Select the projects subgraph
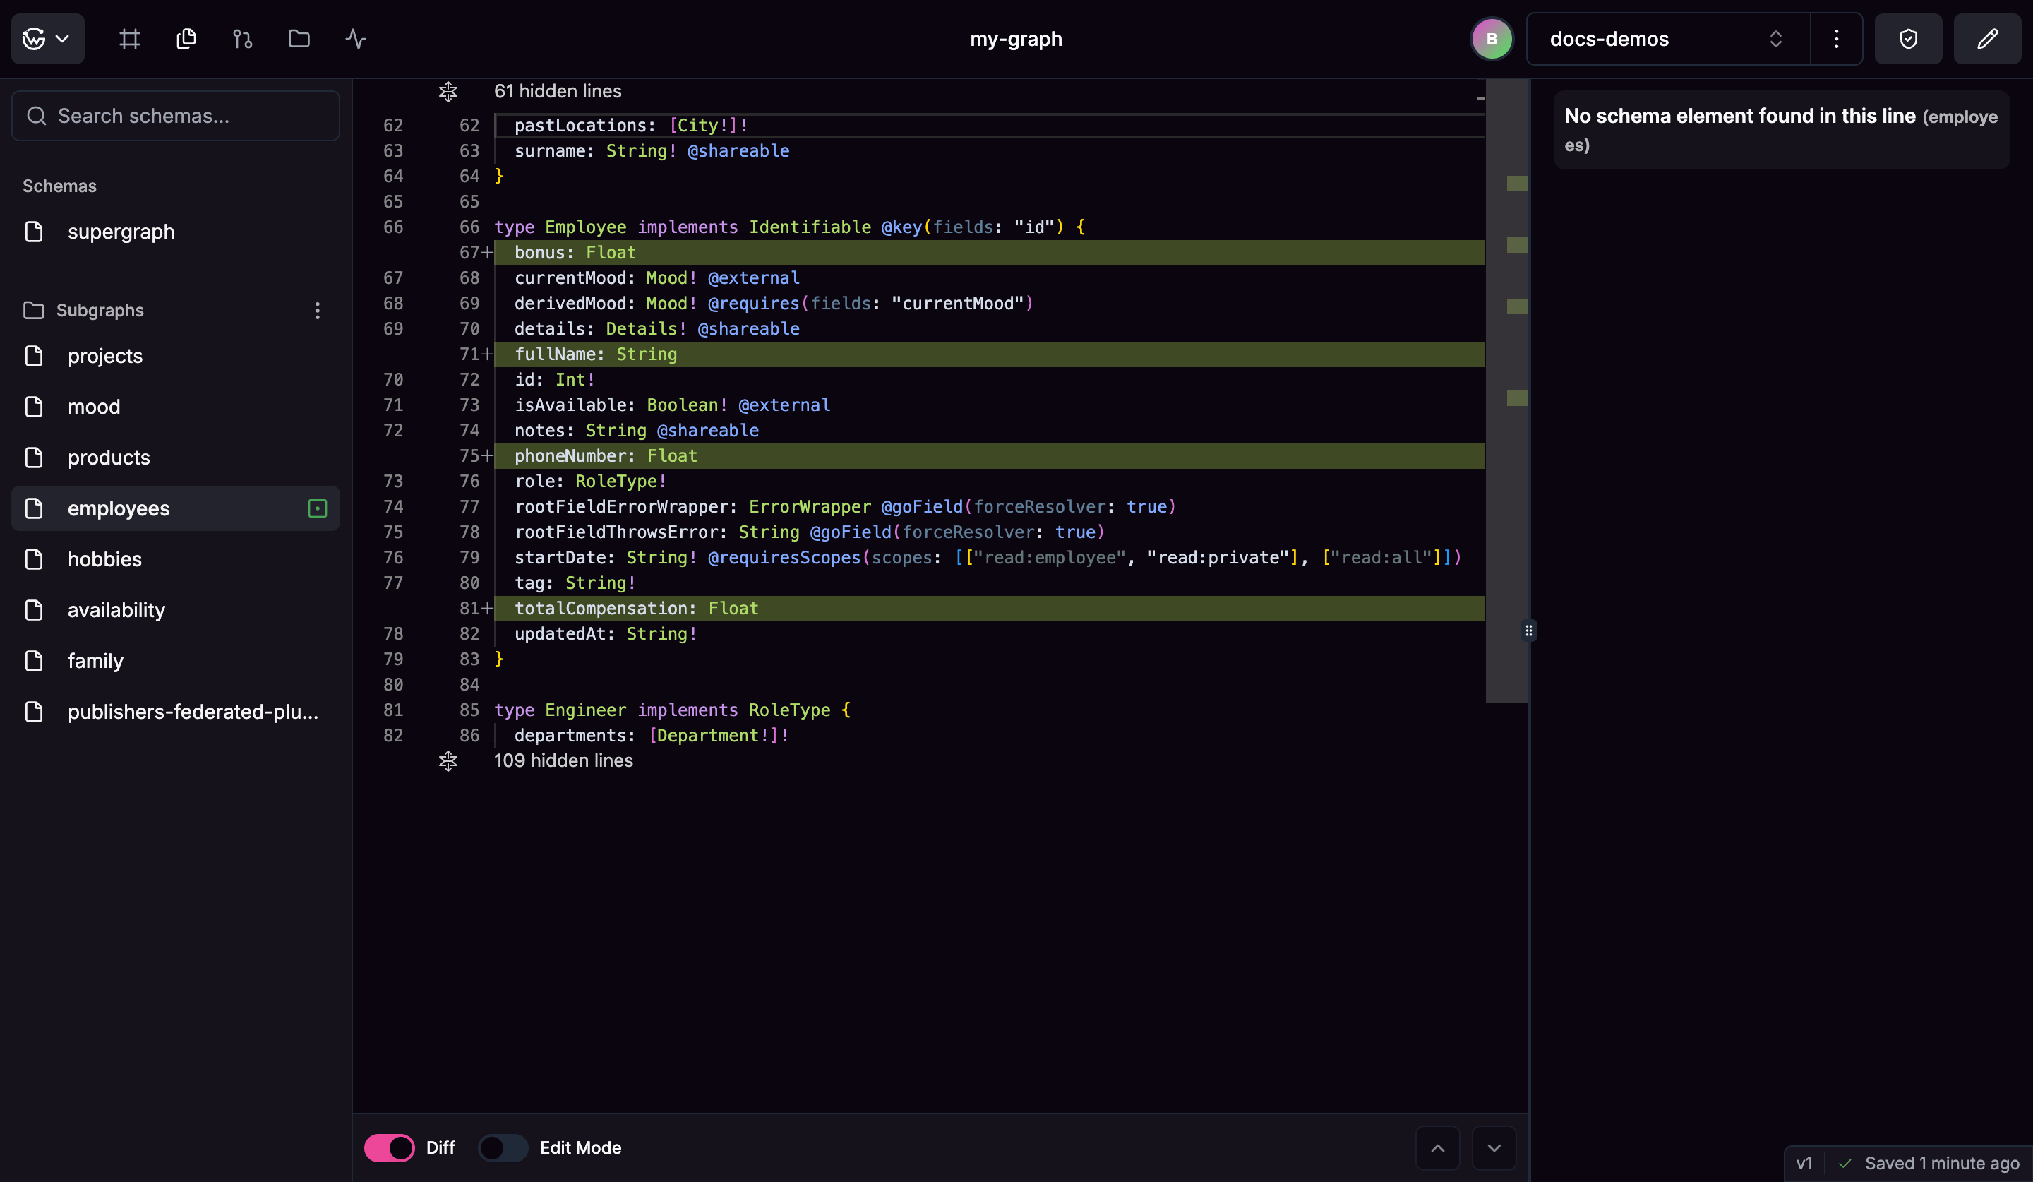 [x=176, y=356]
